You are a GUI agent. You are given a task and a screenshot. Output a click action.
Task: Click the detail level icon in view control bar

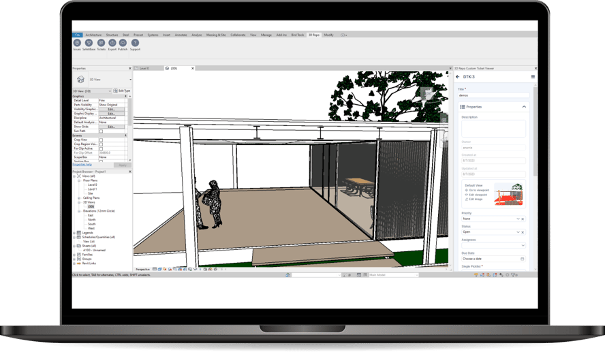tap(155, 269)
